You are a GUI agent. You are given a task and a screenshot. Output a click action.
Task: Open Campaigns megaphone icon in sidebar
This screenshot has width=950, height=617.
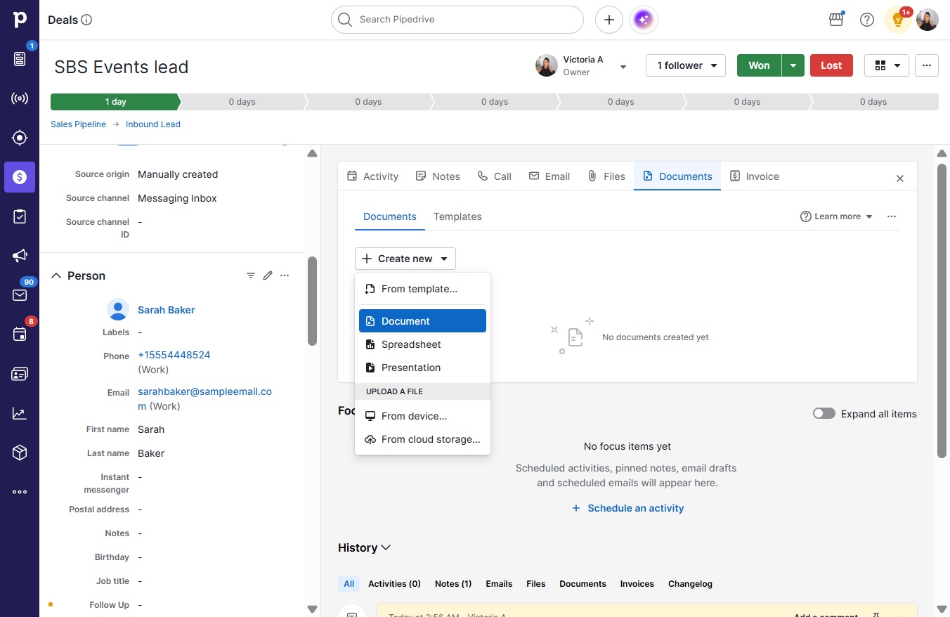point(20,256)
